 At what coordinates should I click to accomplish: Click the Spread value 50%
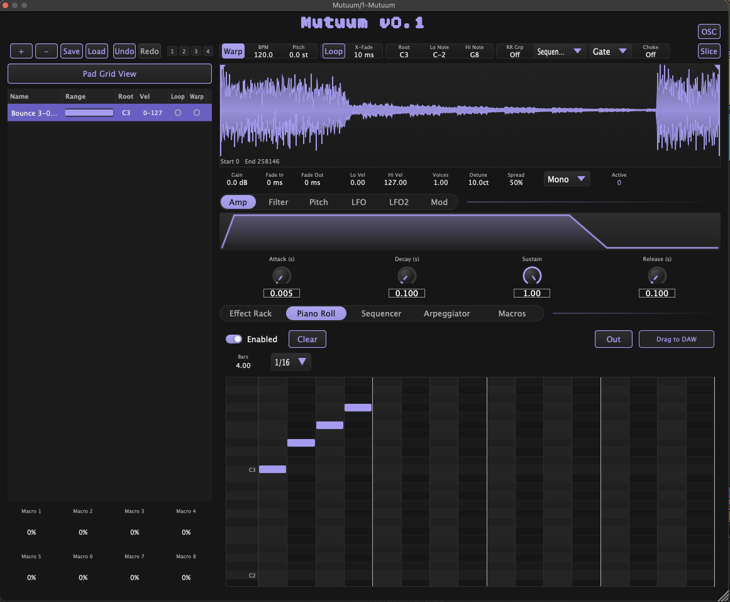coord(516,182)
